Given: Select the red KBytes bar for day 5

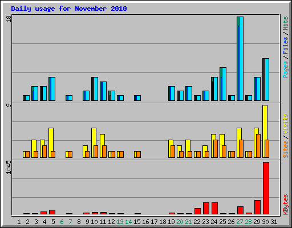Looking at the screenshot, I should click(x=52, y=212).
